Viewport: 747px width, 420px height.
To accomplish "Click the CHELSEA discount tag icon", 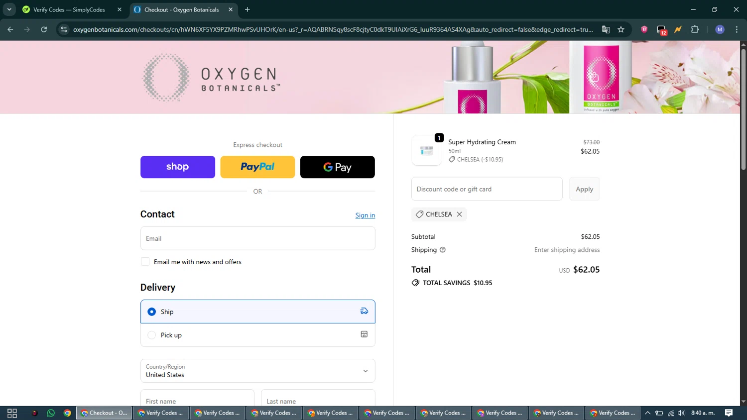I will (x=420, y=214).
